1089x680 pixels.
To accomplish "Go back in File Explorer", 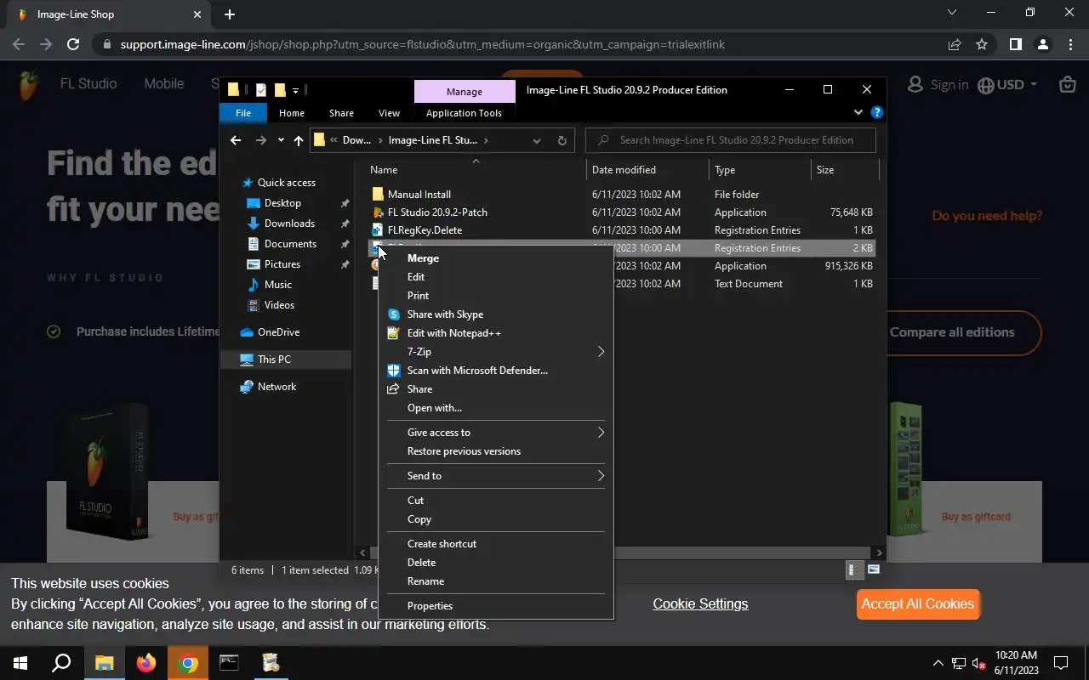I will [236, 140].
